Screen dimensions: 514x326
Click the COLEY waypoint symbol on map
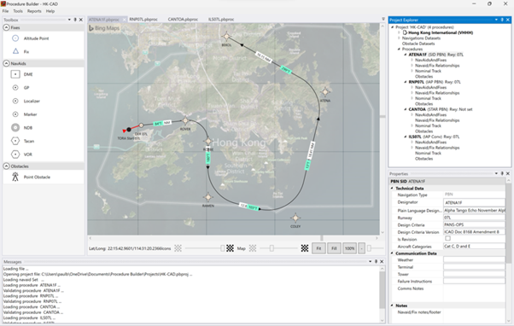(x=295, y=218)
